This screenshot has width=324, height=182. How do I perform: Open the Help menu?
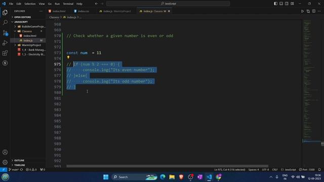[x=79, y=4]
